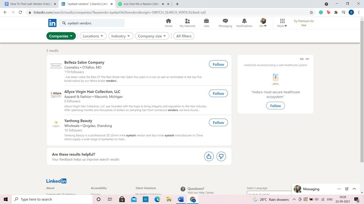Expand the Messaging panel chevron

[x=355, y=189]
